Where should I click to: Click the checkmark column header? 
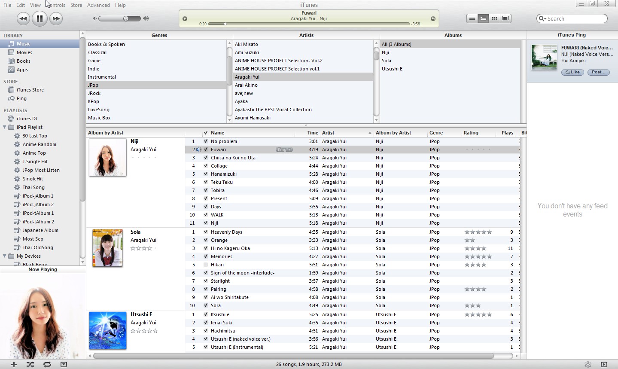click(x=206, y=133)
